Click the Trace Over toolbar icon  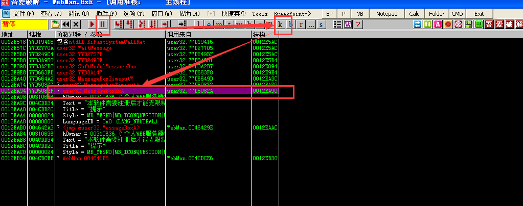(153, 24)
